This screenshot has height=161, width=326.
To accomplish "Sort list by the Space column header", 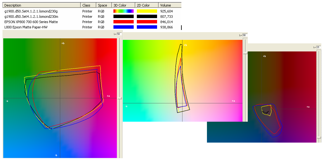I will [104, 5].
